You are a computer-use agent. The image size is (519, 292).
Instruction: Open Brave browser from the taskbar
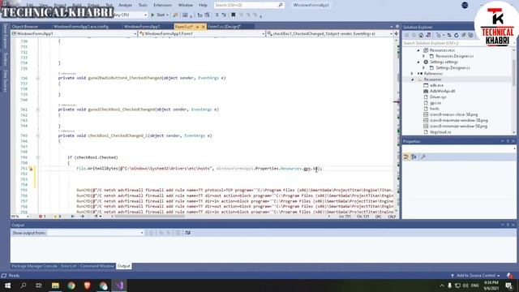(87, 286)
